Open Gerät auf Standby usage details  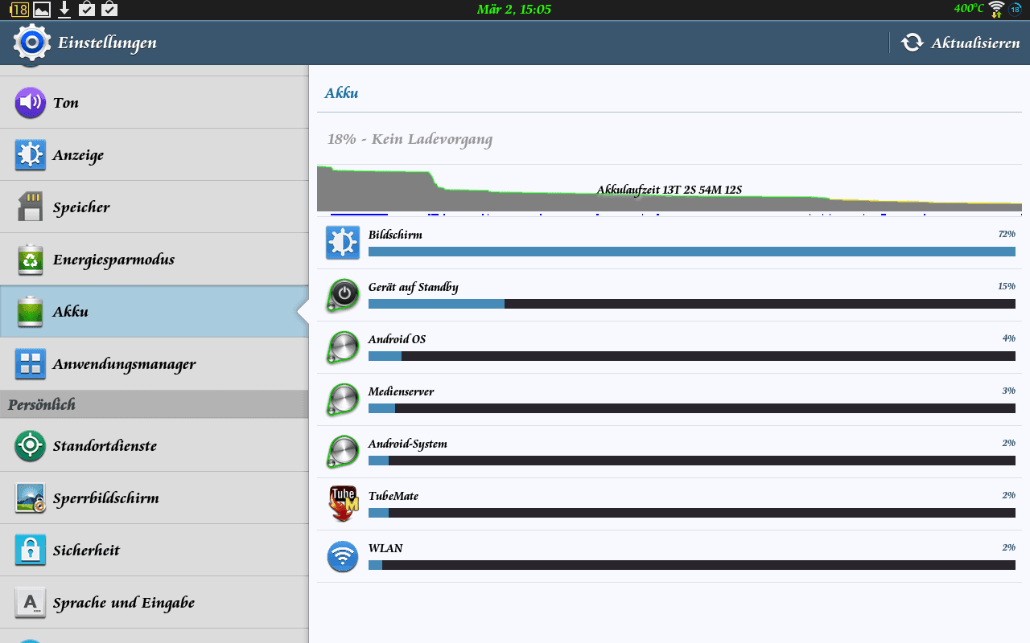[669, 295]
